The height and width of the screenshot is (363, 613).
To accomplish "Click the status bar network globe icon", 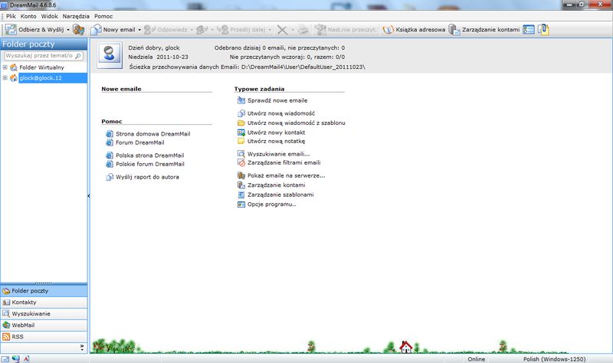I will coord(15,358).
